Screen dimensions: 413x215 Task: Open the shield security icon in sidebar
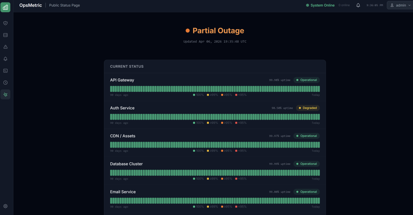point(5,23)
